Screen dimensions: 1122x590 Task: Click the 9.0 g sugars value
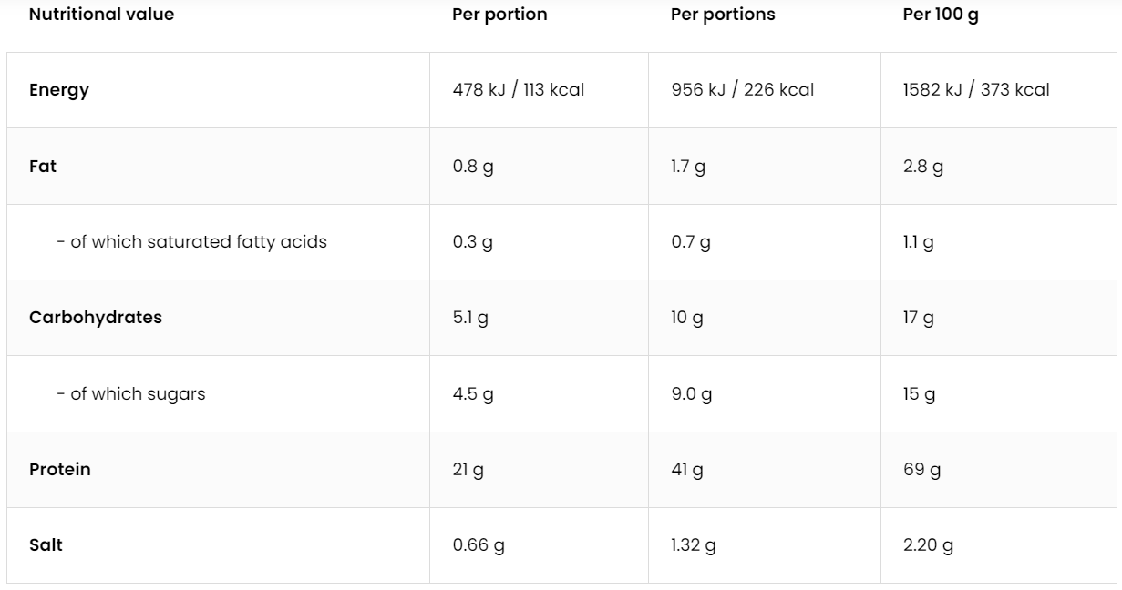pyautogui.click(x=691, y=394)
